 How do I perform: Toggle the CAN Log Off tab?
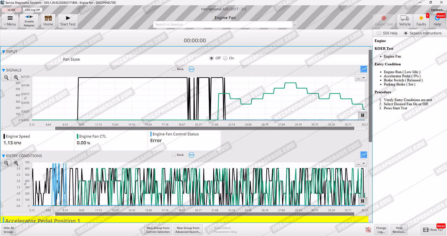pos(32,10)
